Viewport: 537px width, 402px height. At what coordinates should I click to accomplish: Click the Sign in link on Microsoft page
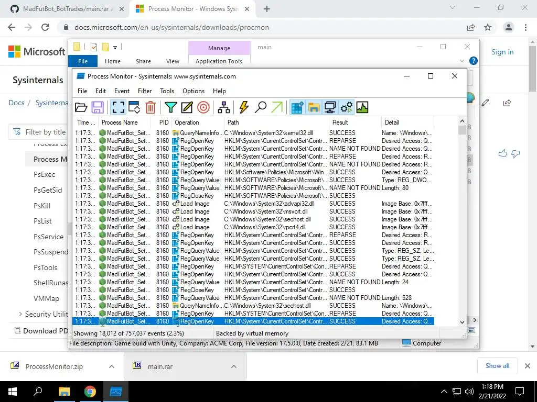[502, 52]
